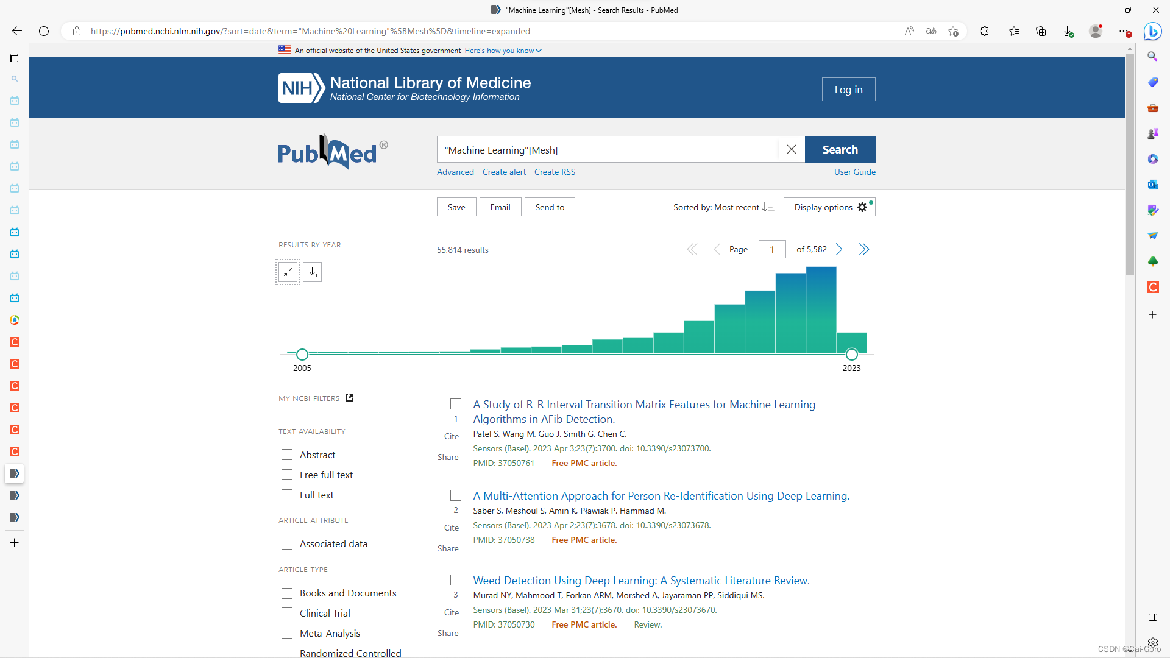Collapse the results by year timeline

[288, 272]
